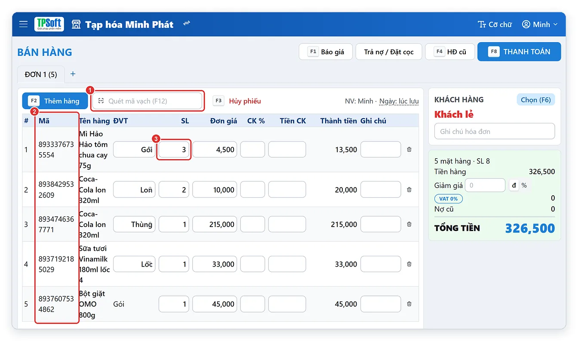Click the Khách lẻ customer name
This screenshot has height=341, width=578.
(454, 114)
